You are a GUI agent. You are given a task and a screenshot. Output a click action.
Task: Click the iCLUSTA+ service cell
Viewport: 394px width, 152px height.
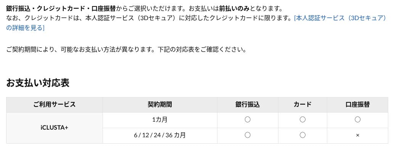pos(55,127)
